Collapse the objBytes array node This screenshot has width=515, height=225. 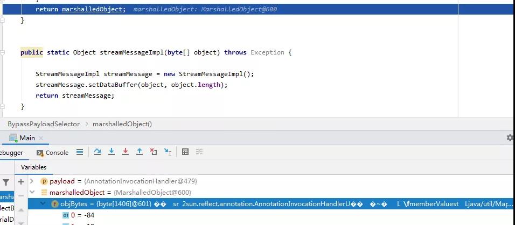(x=43, y=203)
